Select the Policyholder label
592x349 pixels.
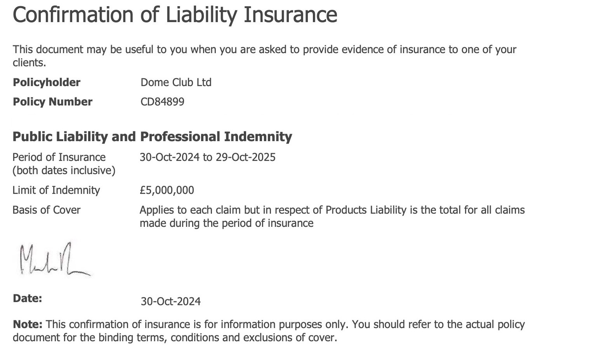point(47,82)
